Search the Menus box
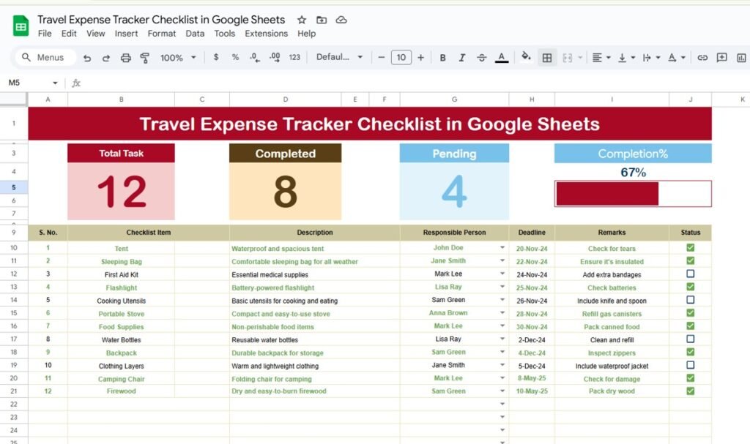 point(45,57)
